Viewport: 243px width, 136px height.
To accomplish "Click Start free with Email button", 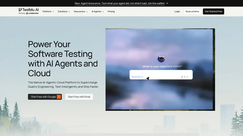I will click(79, 97).
